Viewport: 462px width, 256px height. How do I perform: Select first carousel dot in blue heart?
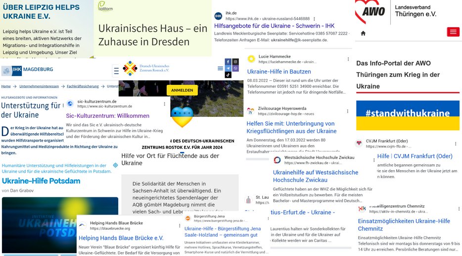[x=175, y=113]
